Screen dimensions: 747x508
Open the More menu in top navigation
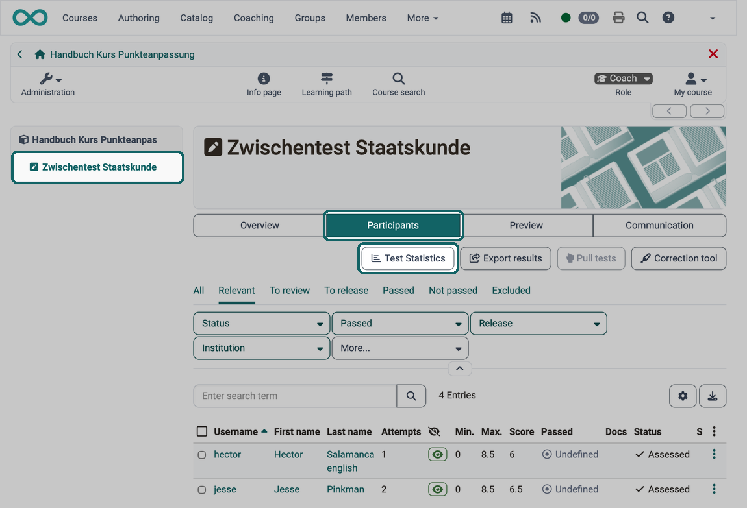click(423, 18)
